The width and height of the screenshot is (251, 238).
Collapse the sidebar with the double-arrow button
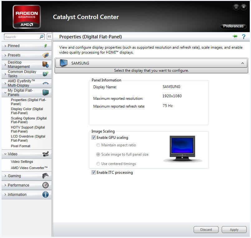(x=49, y=36)
